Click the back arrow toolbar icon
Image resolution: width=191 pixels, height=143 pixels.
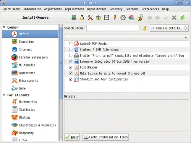tap(150, 18)
